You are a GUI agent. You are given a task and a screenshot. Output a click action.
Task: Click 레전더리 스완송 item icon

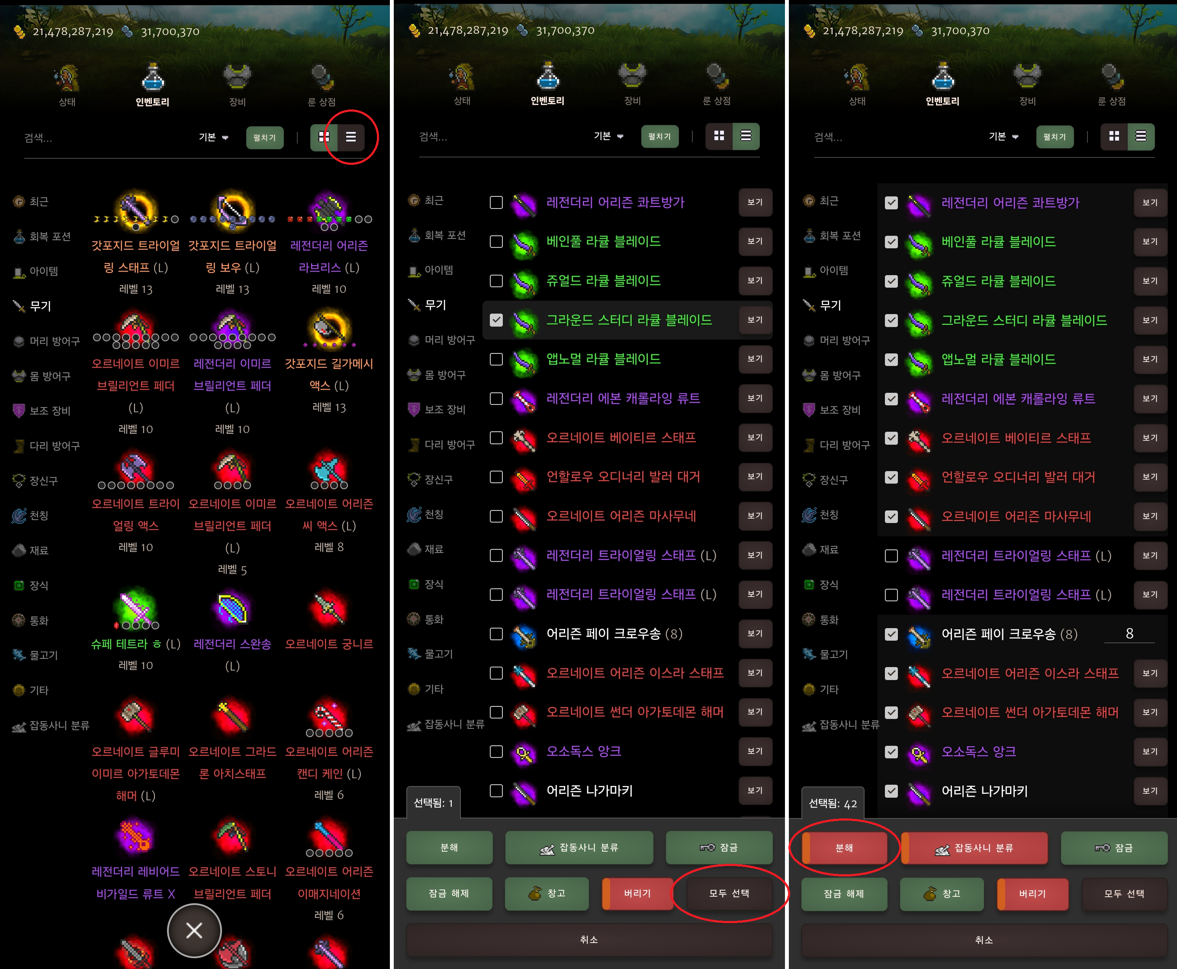(x=232, y=608)
